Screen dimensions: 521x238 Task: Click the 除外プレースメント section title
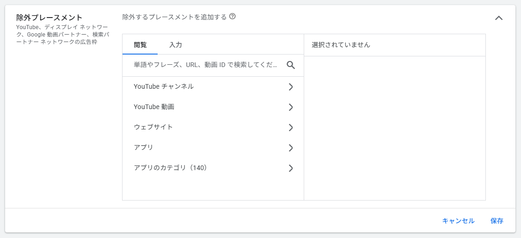coord(49,18)
